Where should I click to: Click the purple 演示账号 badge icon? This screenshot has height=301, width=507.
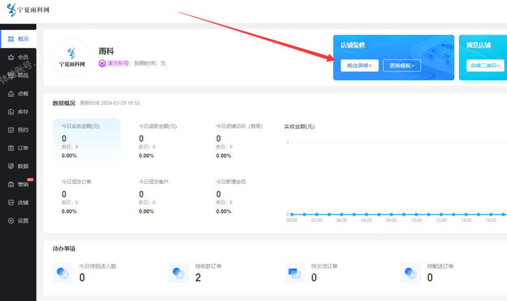tap(102, 63)
